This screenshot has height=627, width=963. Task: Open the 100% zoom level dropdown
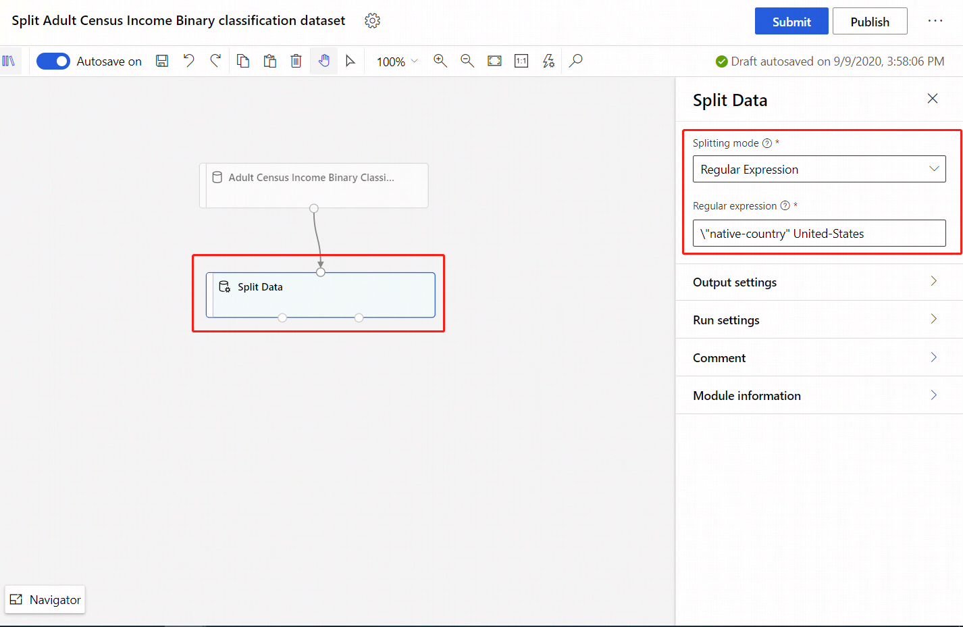[x=397, y=61]
